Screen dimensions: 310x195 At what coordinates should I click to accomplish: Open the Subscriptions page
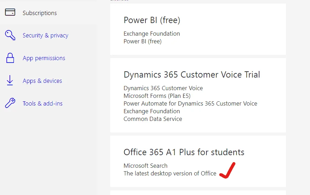click(x=39, y=13)
